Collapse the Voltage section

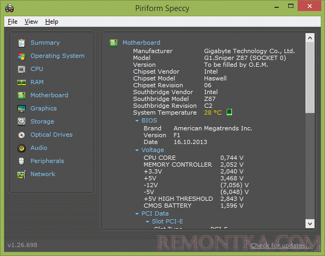[137, 150]
